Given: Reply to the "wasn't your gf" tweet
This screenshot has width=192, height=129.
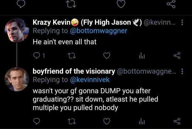Looking at the screenshot, I should 37,121.
